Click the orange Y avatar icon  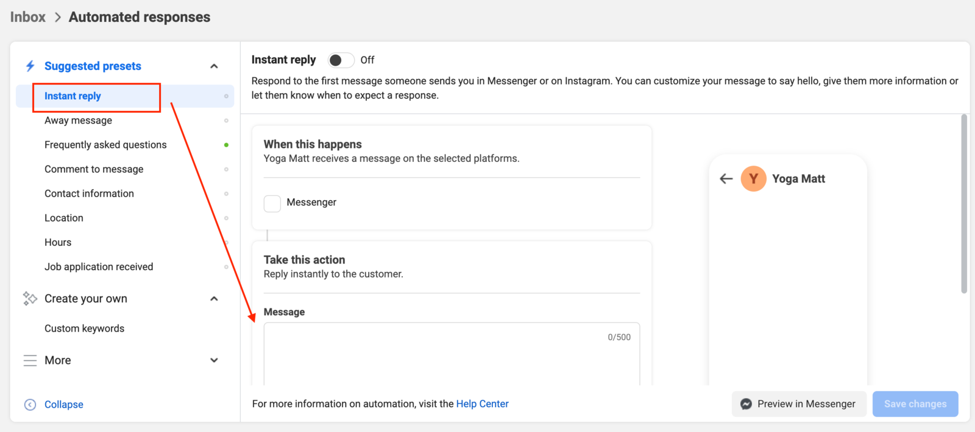753,178
